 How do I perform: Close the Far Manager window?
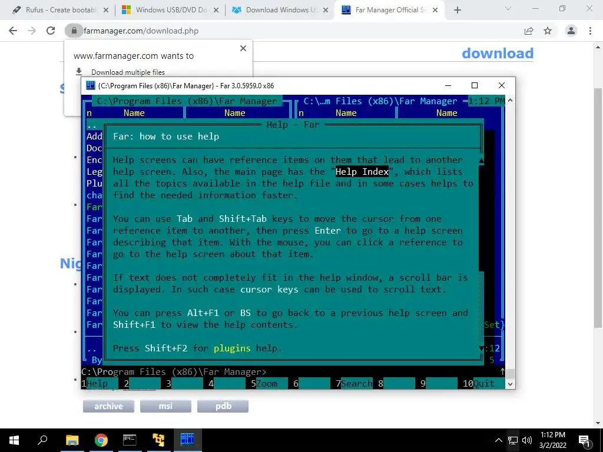tap(502, 85)
